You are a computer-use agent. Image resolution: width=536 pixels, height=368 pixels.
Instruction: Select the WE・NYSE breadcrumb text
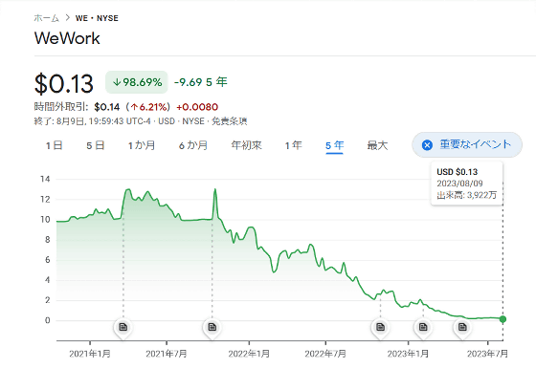(97, 18)
